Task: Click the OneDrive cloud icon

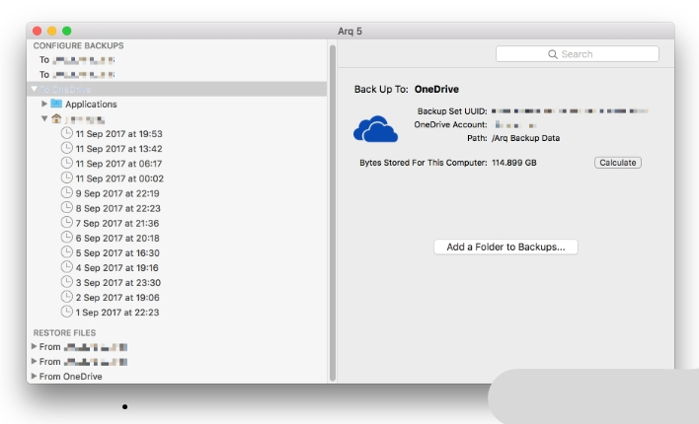Action: click(x=375, y=128)
